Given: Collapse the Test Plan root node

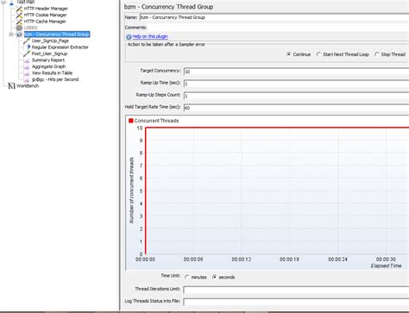Looking at the screenshot, I should (x=3, y=2).
